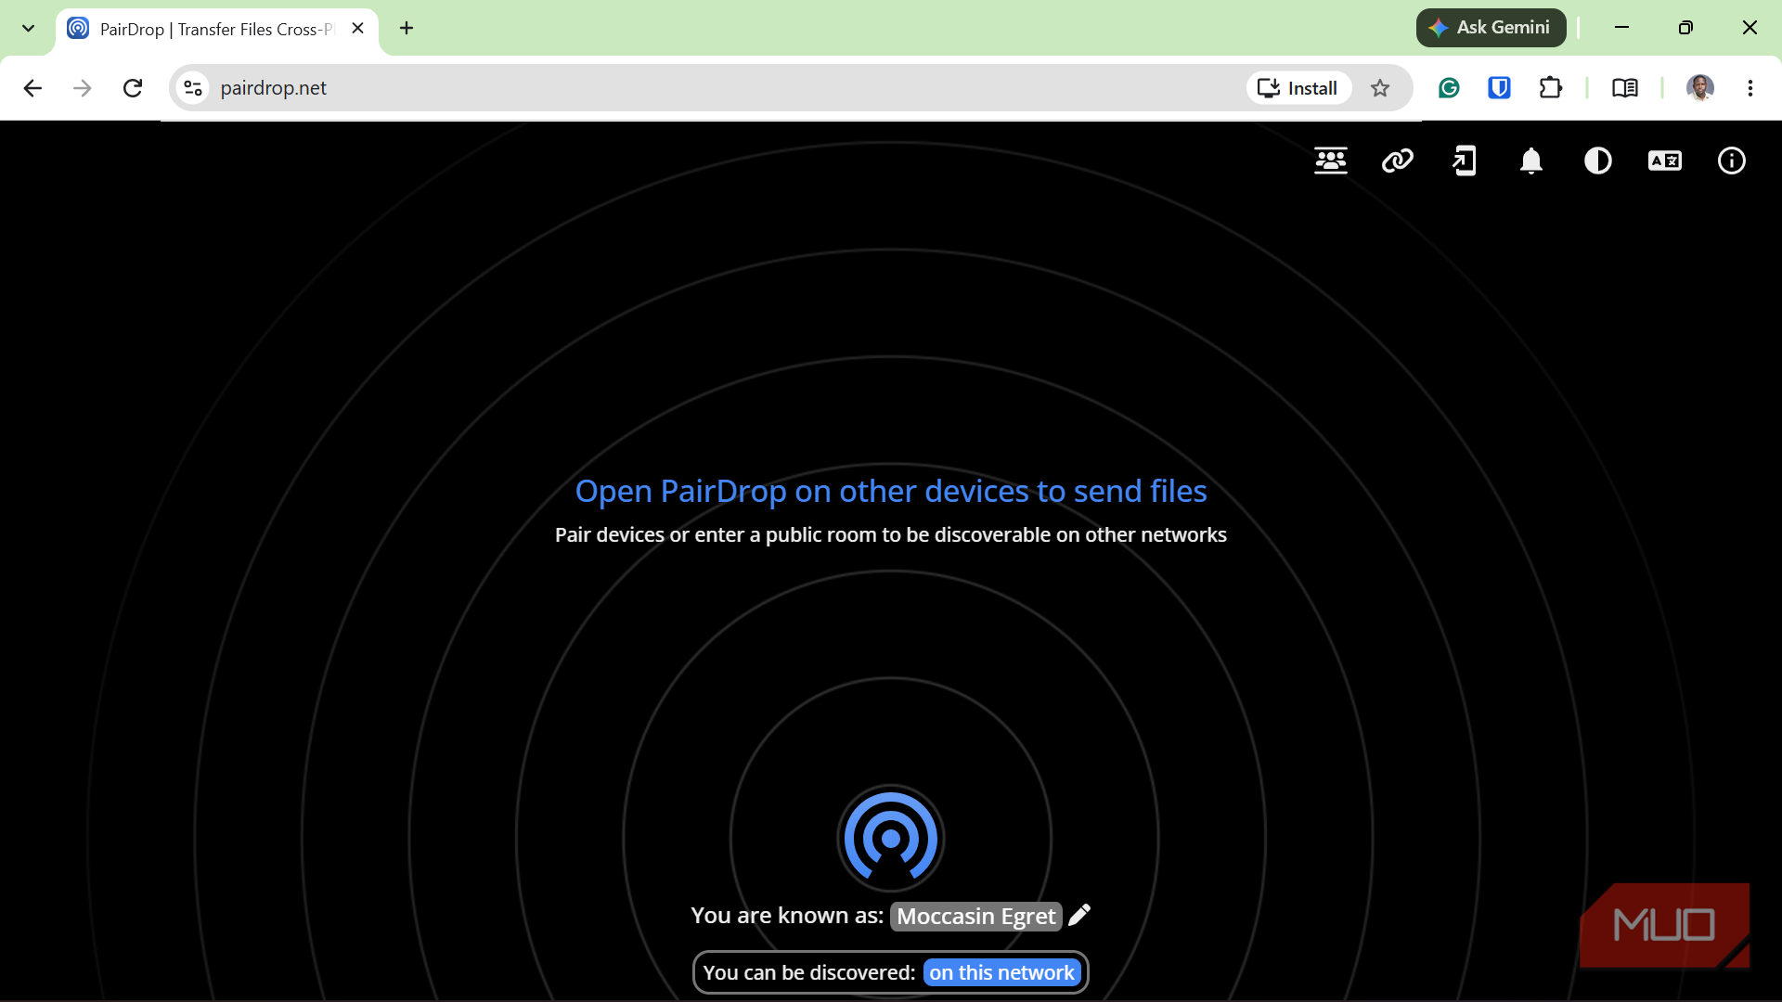Image resolution: width=1782 pixels, height=1002 pixels.
Task: Click the "Pair devices or enter a public room" text
Action: [891, 535]
